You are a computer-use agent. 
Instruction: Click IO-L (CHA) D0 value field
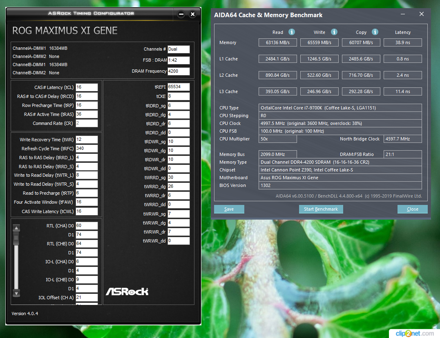click(x=87, y=262)
